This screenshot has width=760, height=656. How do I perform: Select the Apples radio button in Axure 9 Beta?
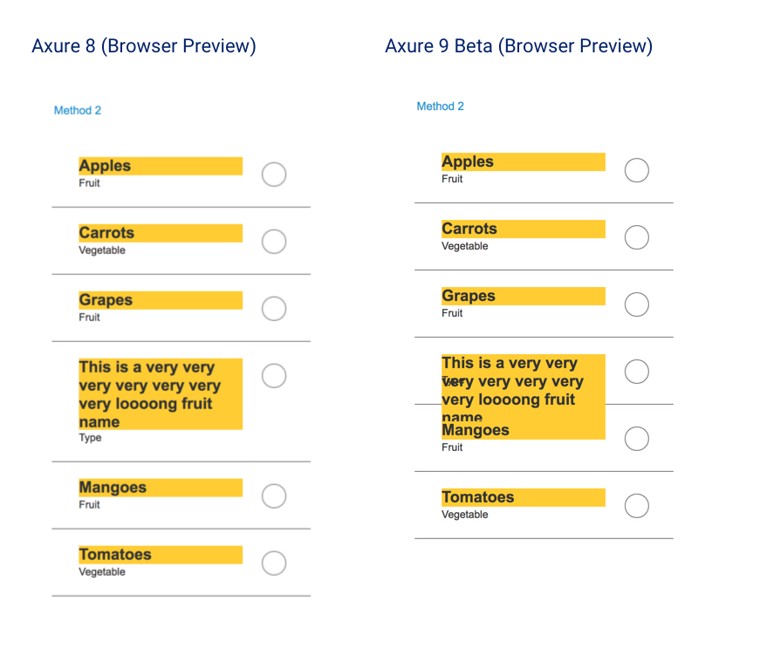click(636, 170)
